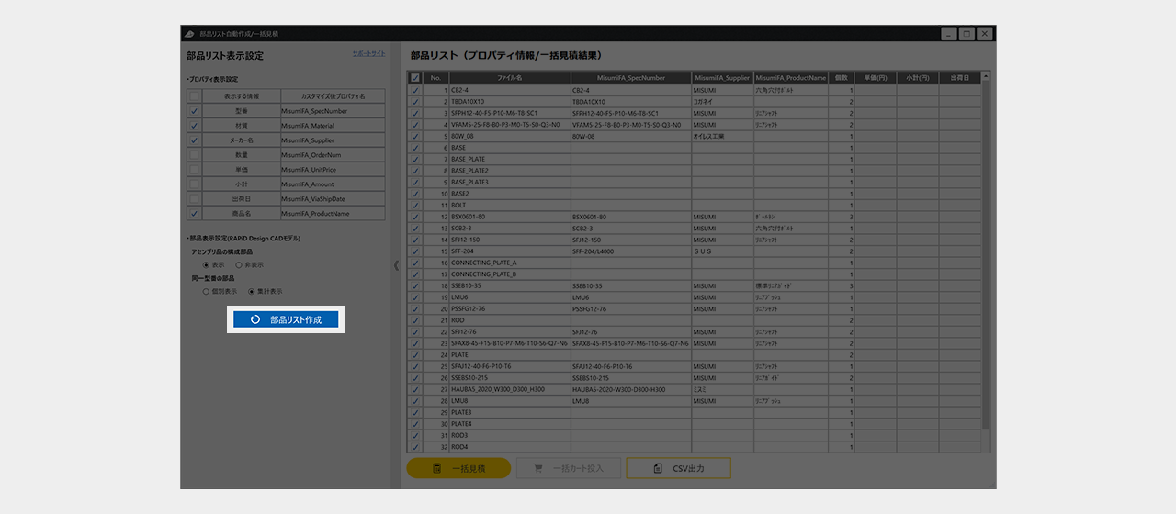Toggle the select-all checkbox in parts list header

[415, 78]
